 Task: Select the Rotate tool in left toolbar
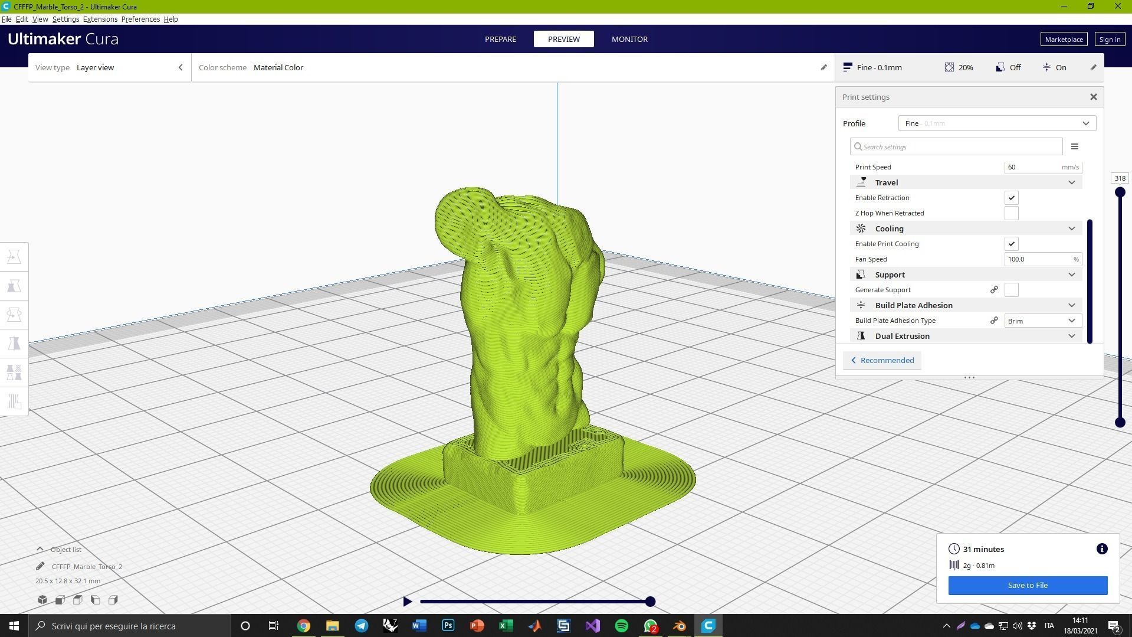point(14,315)
